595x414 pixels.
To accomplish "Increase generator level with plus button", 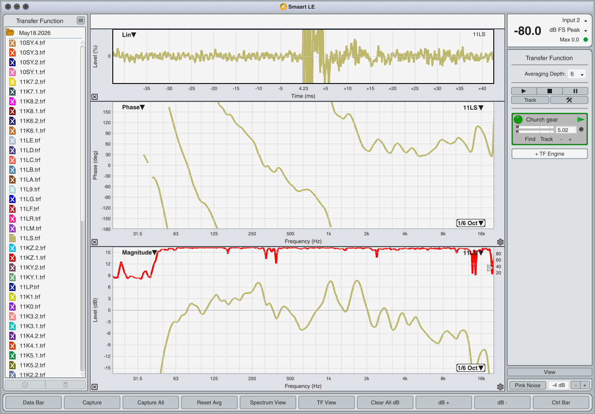I will tap(585, 385).
